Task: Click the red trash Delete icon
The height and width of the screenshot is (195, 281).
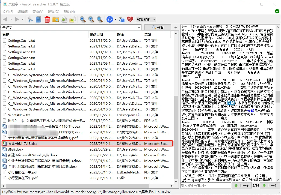Action: click(47, 19)
